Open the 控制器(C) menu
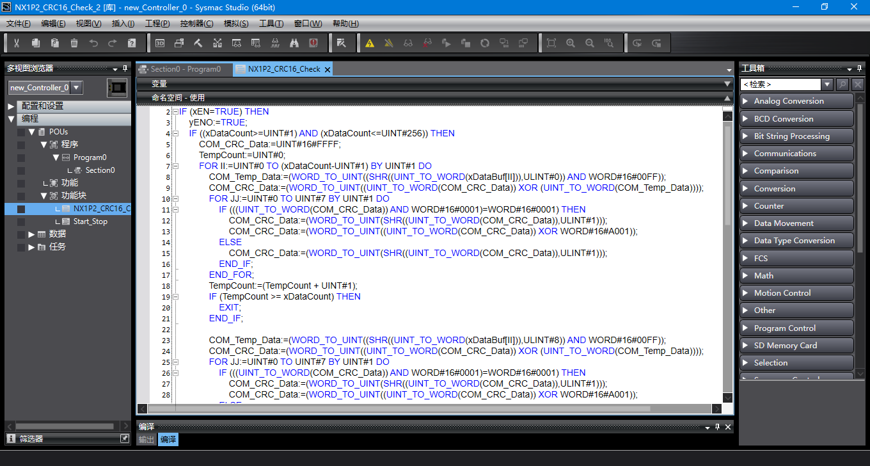The image size is (870, 466). point(196,24)
